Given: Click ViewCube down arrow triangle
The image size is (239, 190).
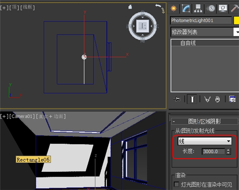Looking at the screenshot, I should pyautogui.click(x=142, y=35).
